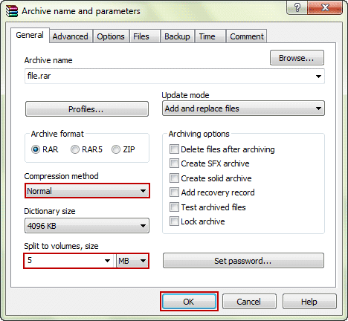The height and width of the screenshot is (321, 348).
Task: Select the ZIP archive format
Action: tap(116, 149)
